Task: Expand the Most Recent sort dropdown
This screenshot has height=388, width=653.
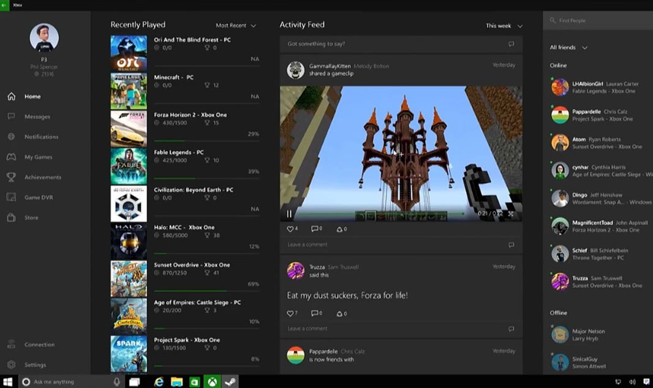Action: (x=236, y=25)
